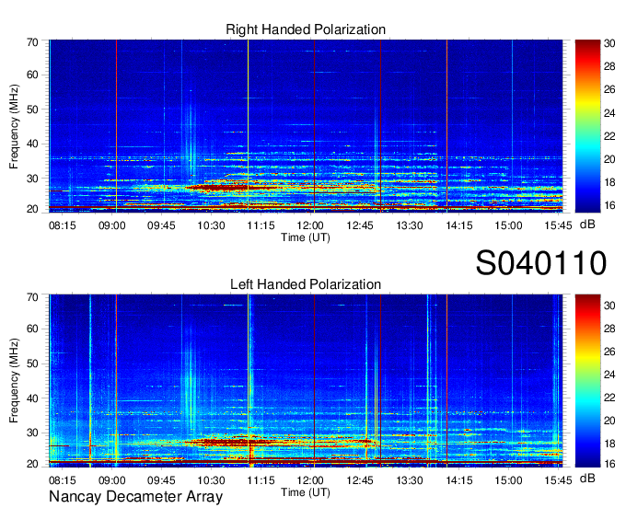Click the 22 dB tick on Right Handed colorbar

click(x=609, y=136)
